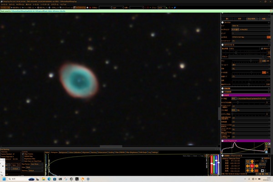Image resolution: width=273 pixels, height=182 pixels.
Task: Click the Save button in Live Stacking panel
Action: [14, 165]
